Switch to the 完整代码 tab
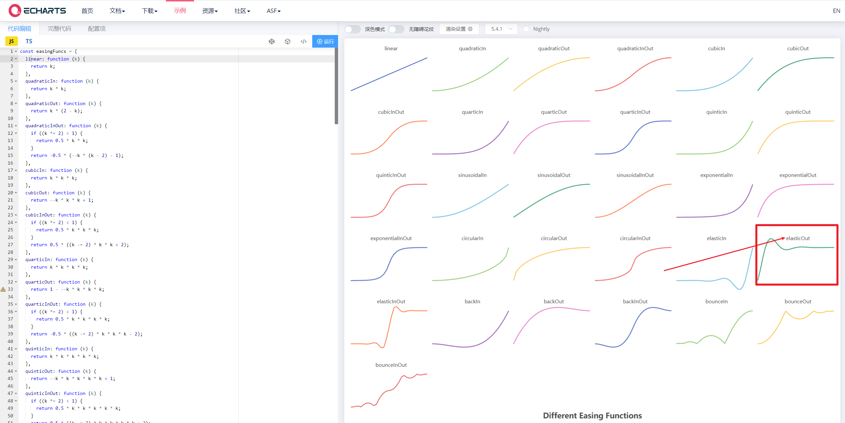The height and width of the screenshot is (423, 845). coord(59,29)
